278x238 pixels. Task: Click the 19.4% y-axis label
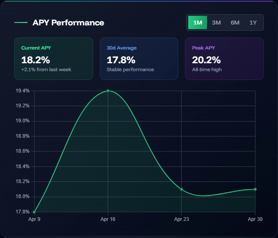pos(23,91)
